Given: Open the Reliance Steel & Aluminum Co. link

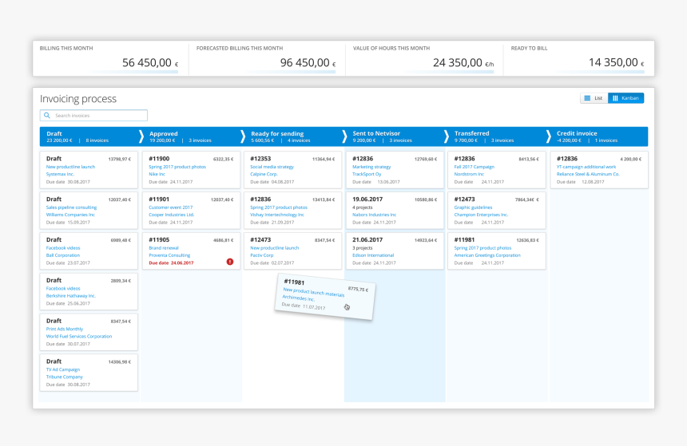Looking at the screenshot, I should tap(588, 173).
